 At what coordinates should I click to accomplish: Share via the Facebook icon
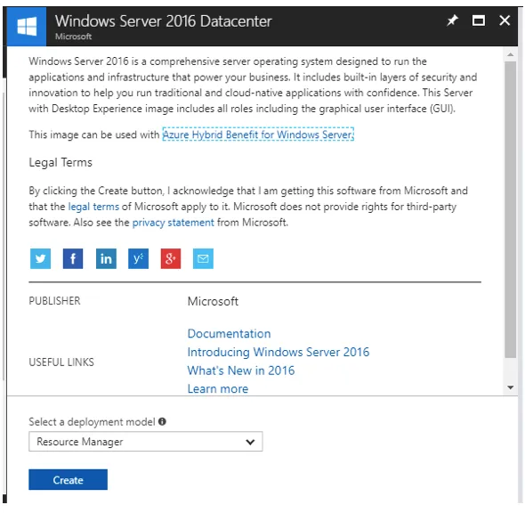[x=73, y=258]
